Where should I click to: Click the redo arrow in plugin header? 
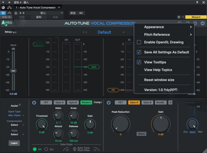coord(187,23)
